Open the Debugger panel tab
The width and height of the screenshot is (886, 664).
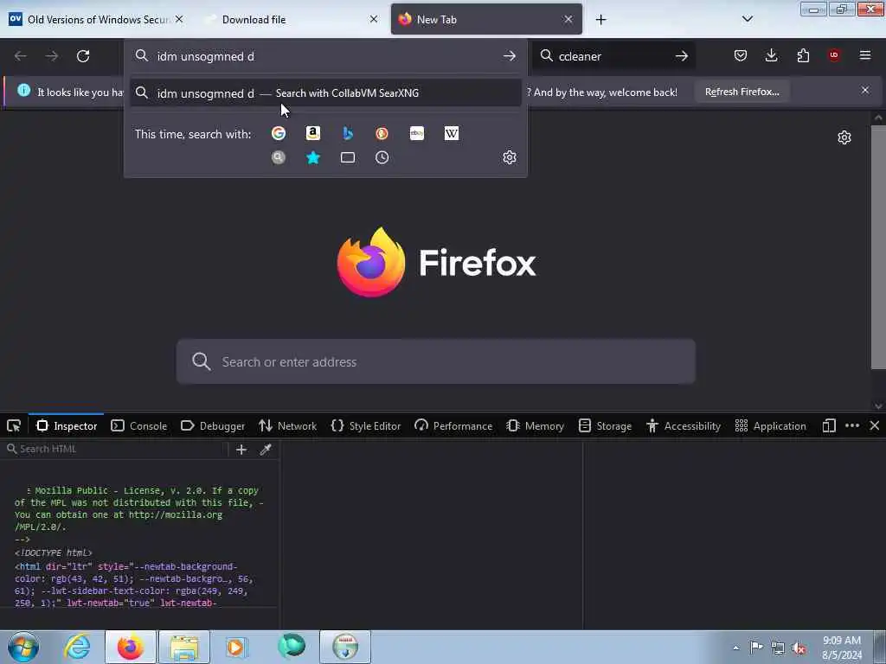pos(213,425)
